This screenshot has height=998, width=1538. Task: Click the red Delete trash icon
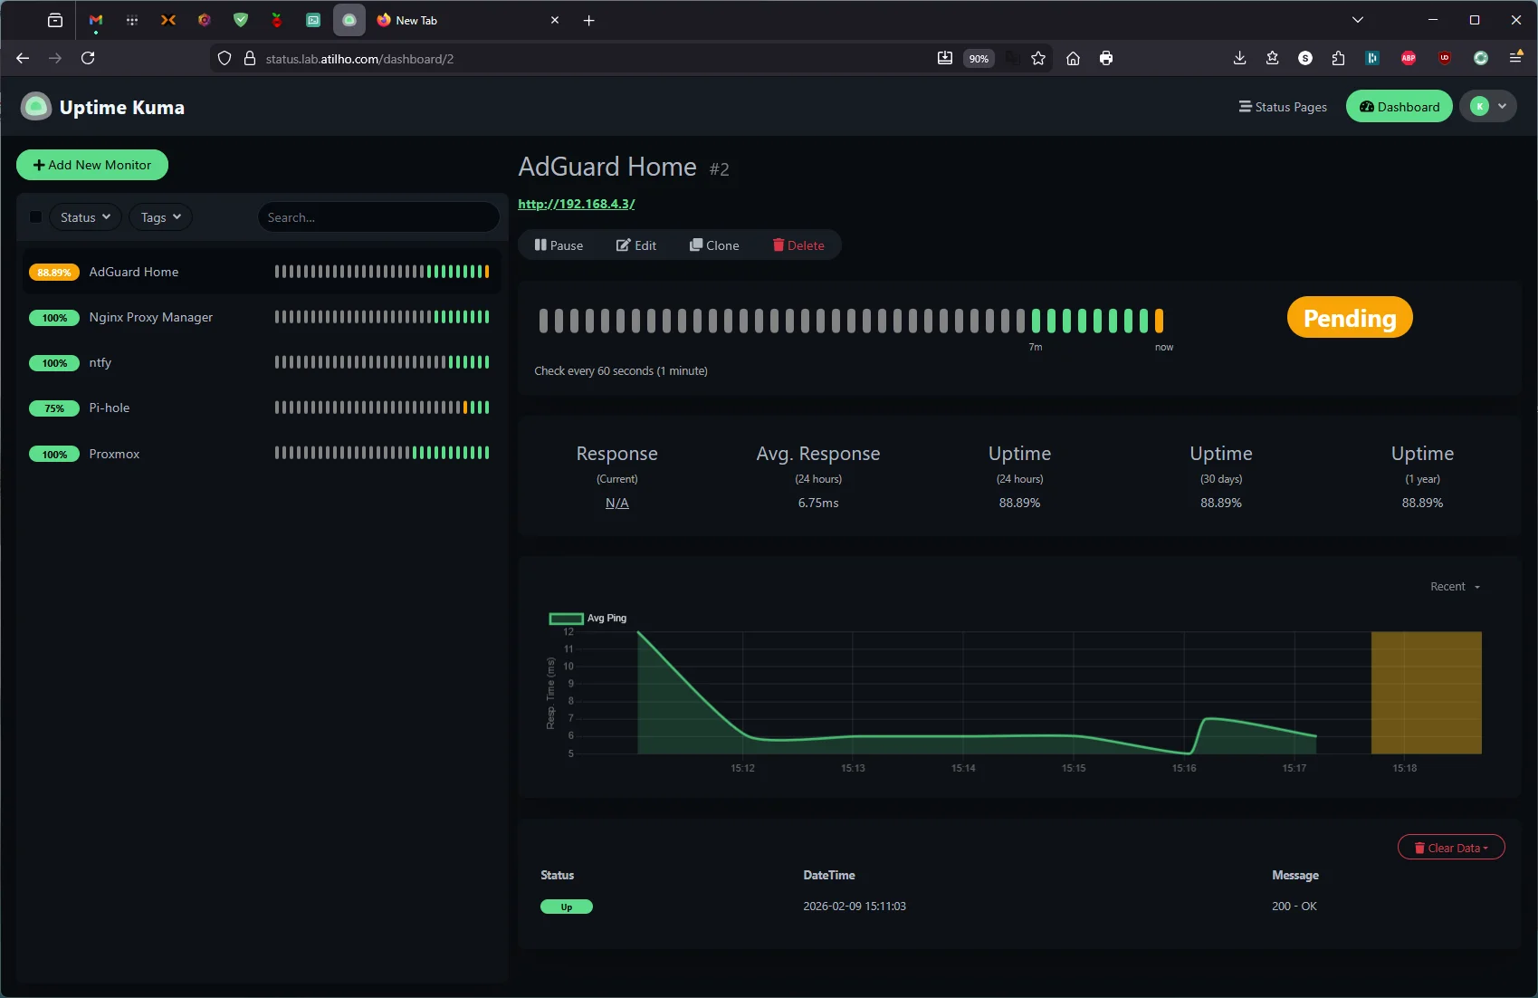click(779, 245)
